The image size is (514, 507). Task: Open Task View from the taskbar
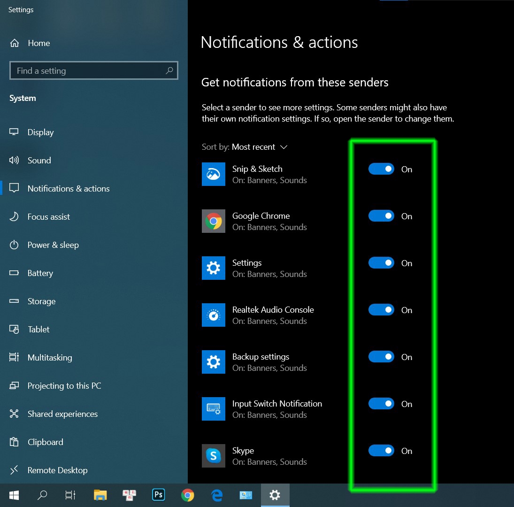pos(70,495)
